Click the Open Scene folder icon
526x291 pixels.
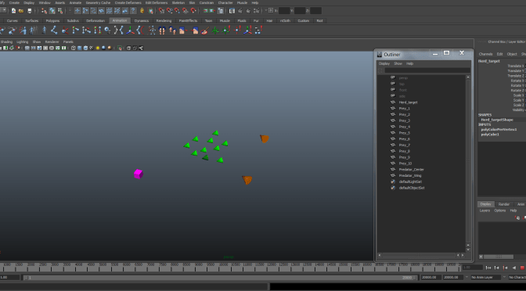pos(21,11)
